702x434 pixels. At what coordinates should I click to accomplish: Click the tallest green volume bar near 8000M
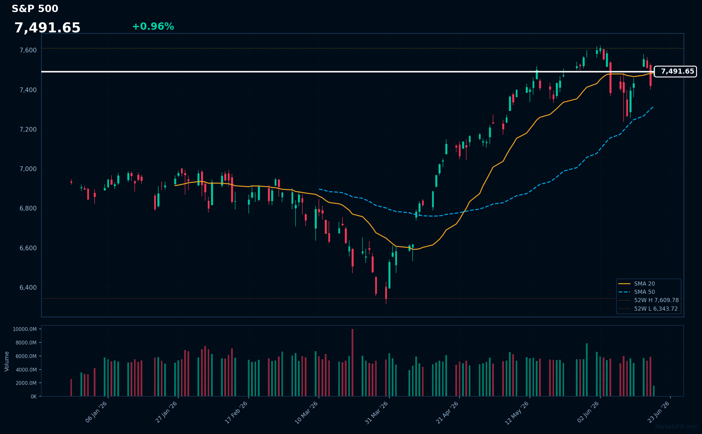coord(587,370)
